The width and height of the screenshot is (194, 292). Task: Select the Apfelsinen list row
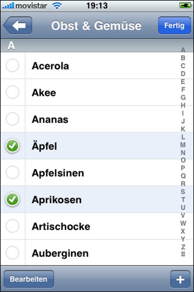click(96, 173)
